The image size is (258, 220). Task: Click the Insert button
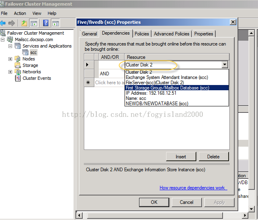click(181, 156)
